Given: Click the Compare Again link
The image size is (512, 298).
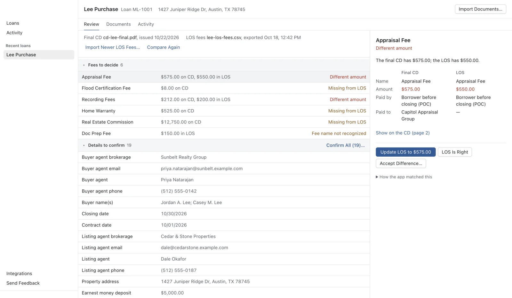Looking at the screenshot, I should pyautogui.click(x=164, y=47).
